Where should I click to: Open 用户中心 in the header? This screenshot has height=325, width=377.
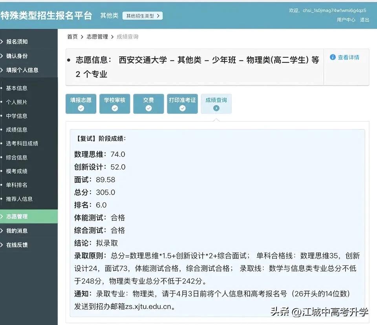346,20
